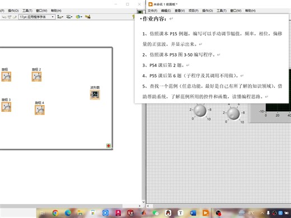Open the Distribute Objects dropdown

[69, 17]
